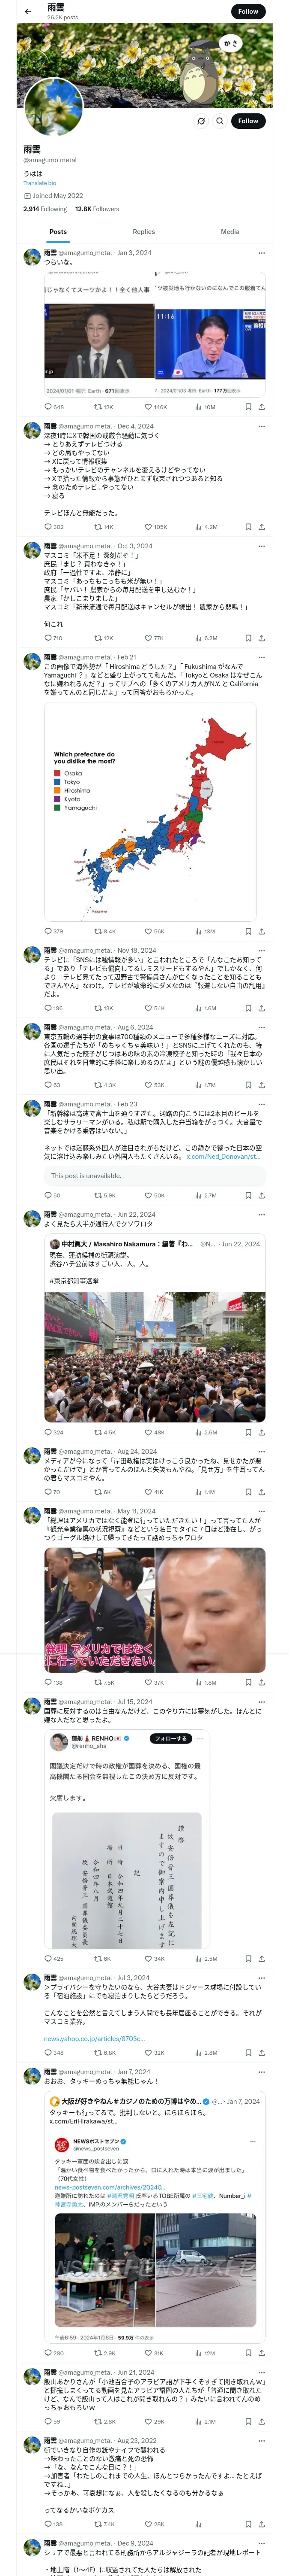
Task: Reply to the Dec 4, 2024 post
Action: 54,526
